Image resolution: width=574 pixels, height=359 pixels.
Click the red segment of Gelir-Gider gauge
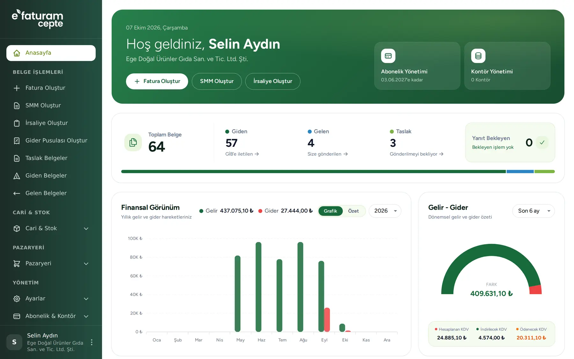(x=535, y=289)
